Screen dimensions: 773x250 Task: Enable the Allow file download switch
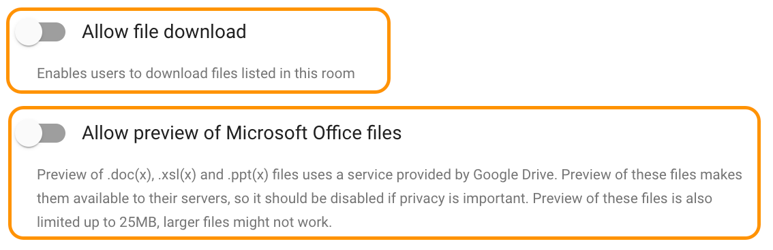(x=40, y=33)
